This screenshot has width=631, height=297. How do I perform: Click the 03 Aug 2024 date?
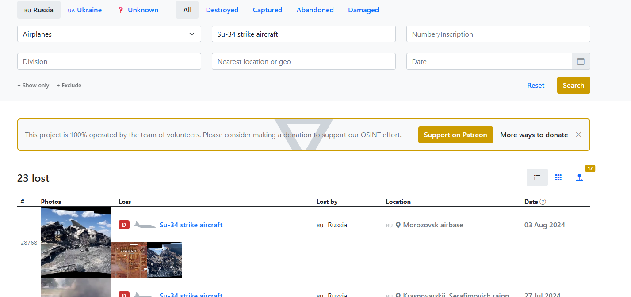(x=545, y=225)
